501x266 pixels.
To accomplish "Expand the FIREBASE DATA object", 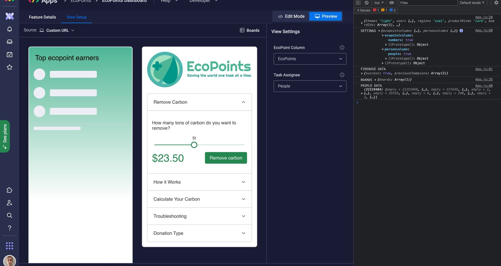I will [x=362, y=73].
